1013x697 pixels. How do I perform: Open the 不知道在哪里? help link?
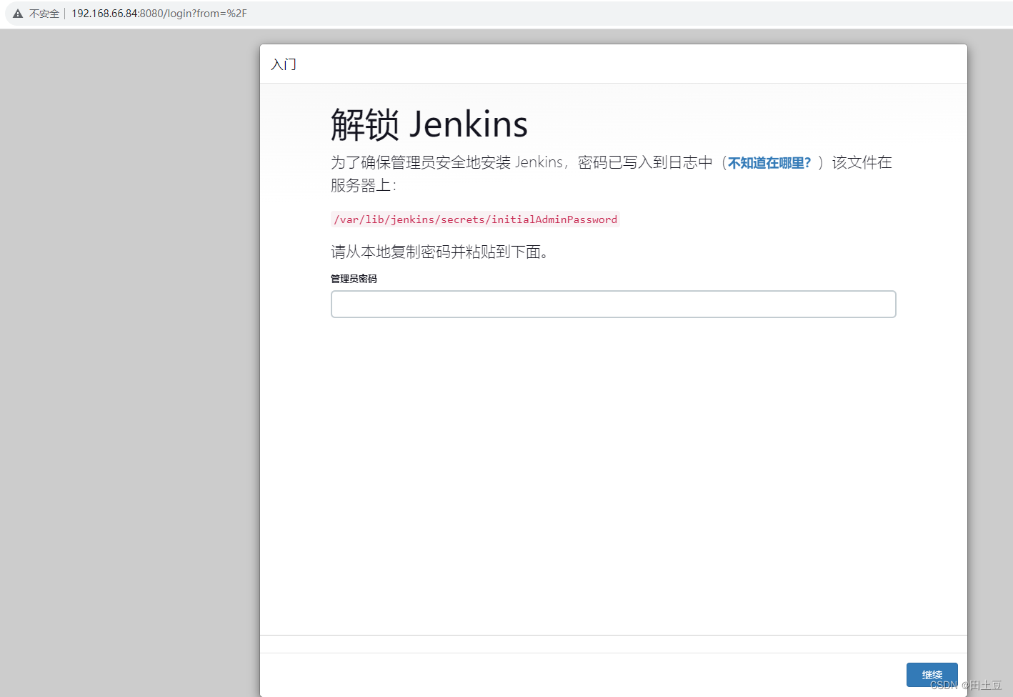(769, 163)
